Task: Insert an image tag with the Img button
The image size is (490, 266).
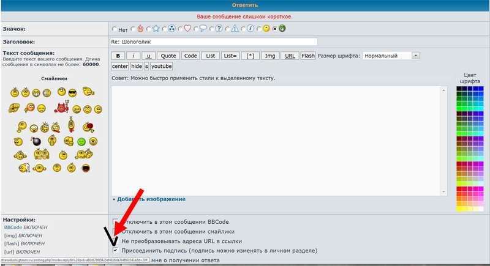Action: (x=269, y=56)
